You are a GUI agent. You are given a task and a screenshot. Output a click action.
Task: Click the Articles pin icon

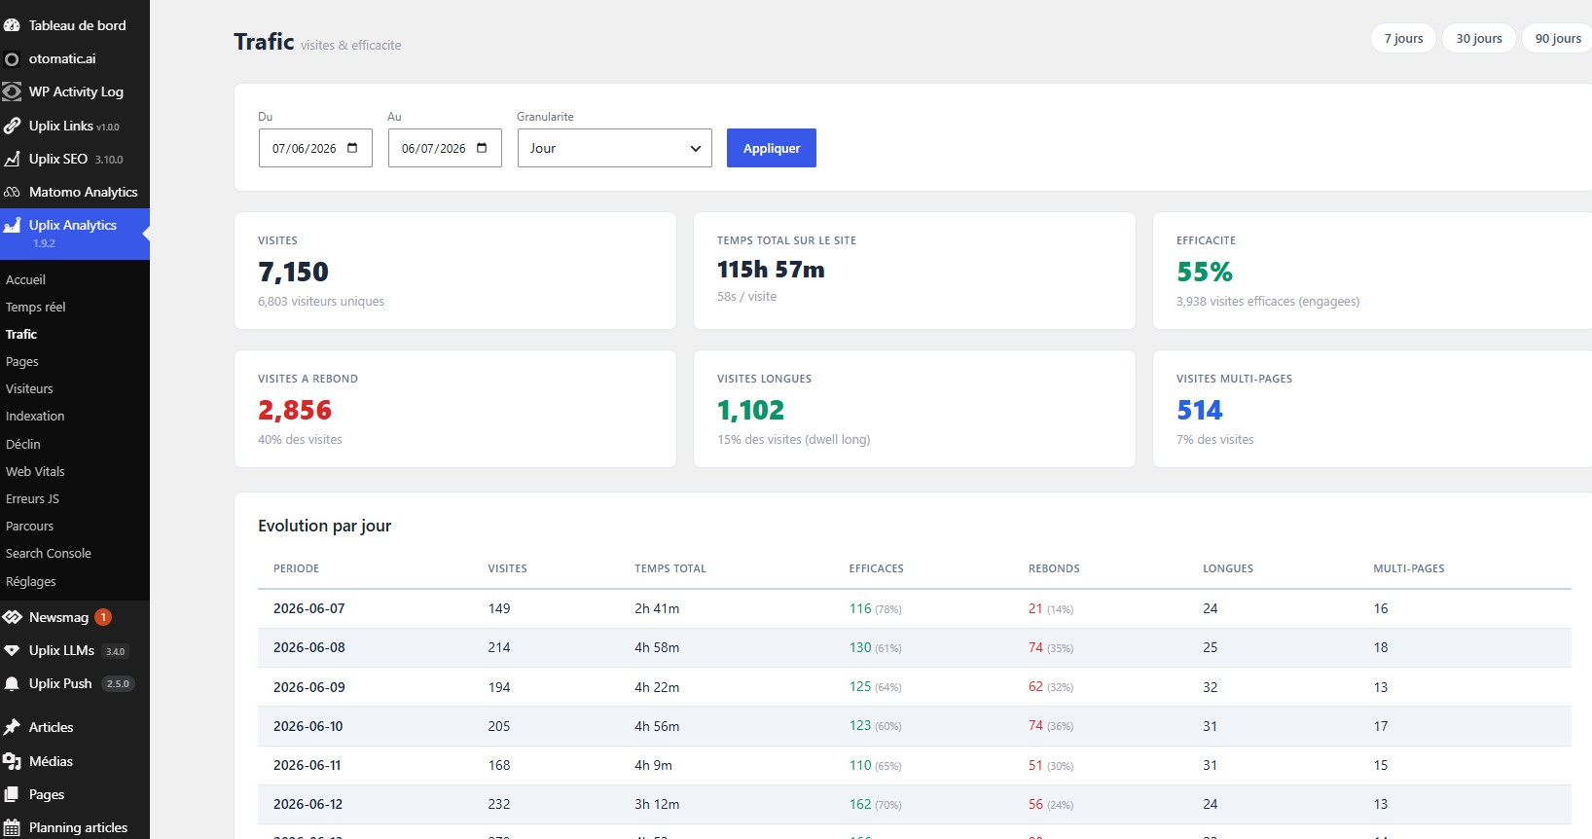pyautogui.click(x=12, y=727)
